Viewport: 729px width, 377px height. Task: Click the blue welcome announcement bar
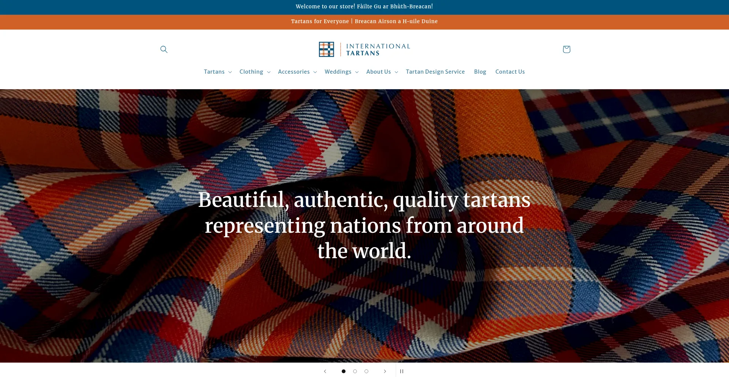[364, 6]
